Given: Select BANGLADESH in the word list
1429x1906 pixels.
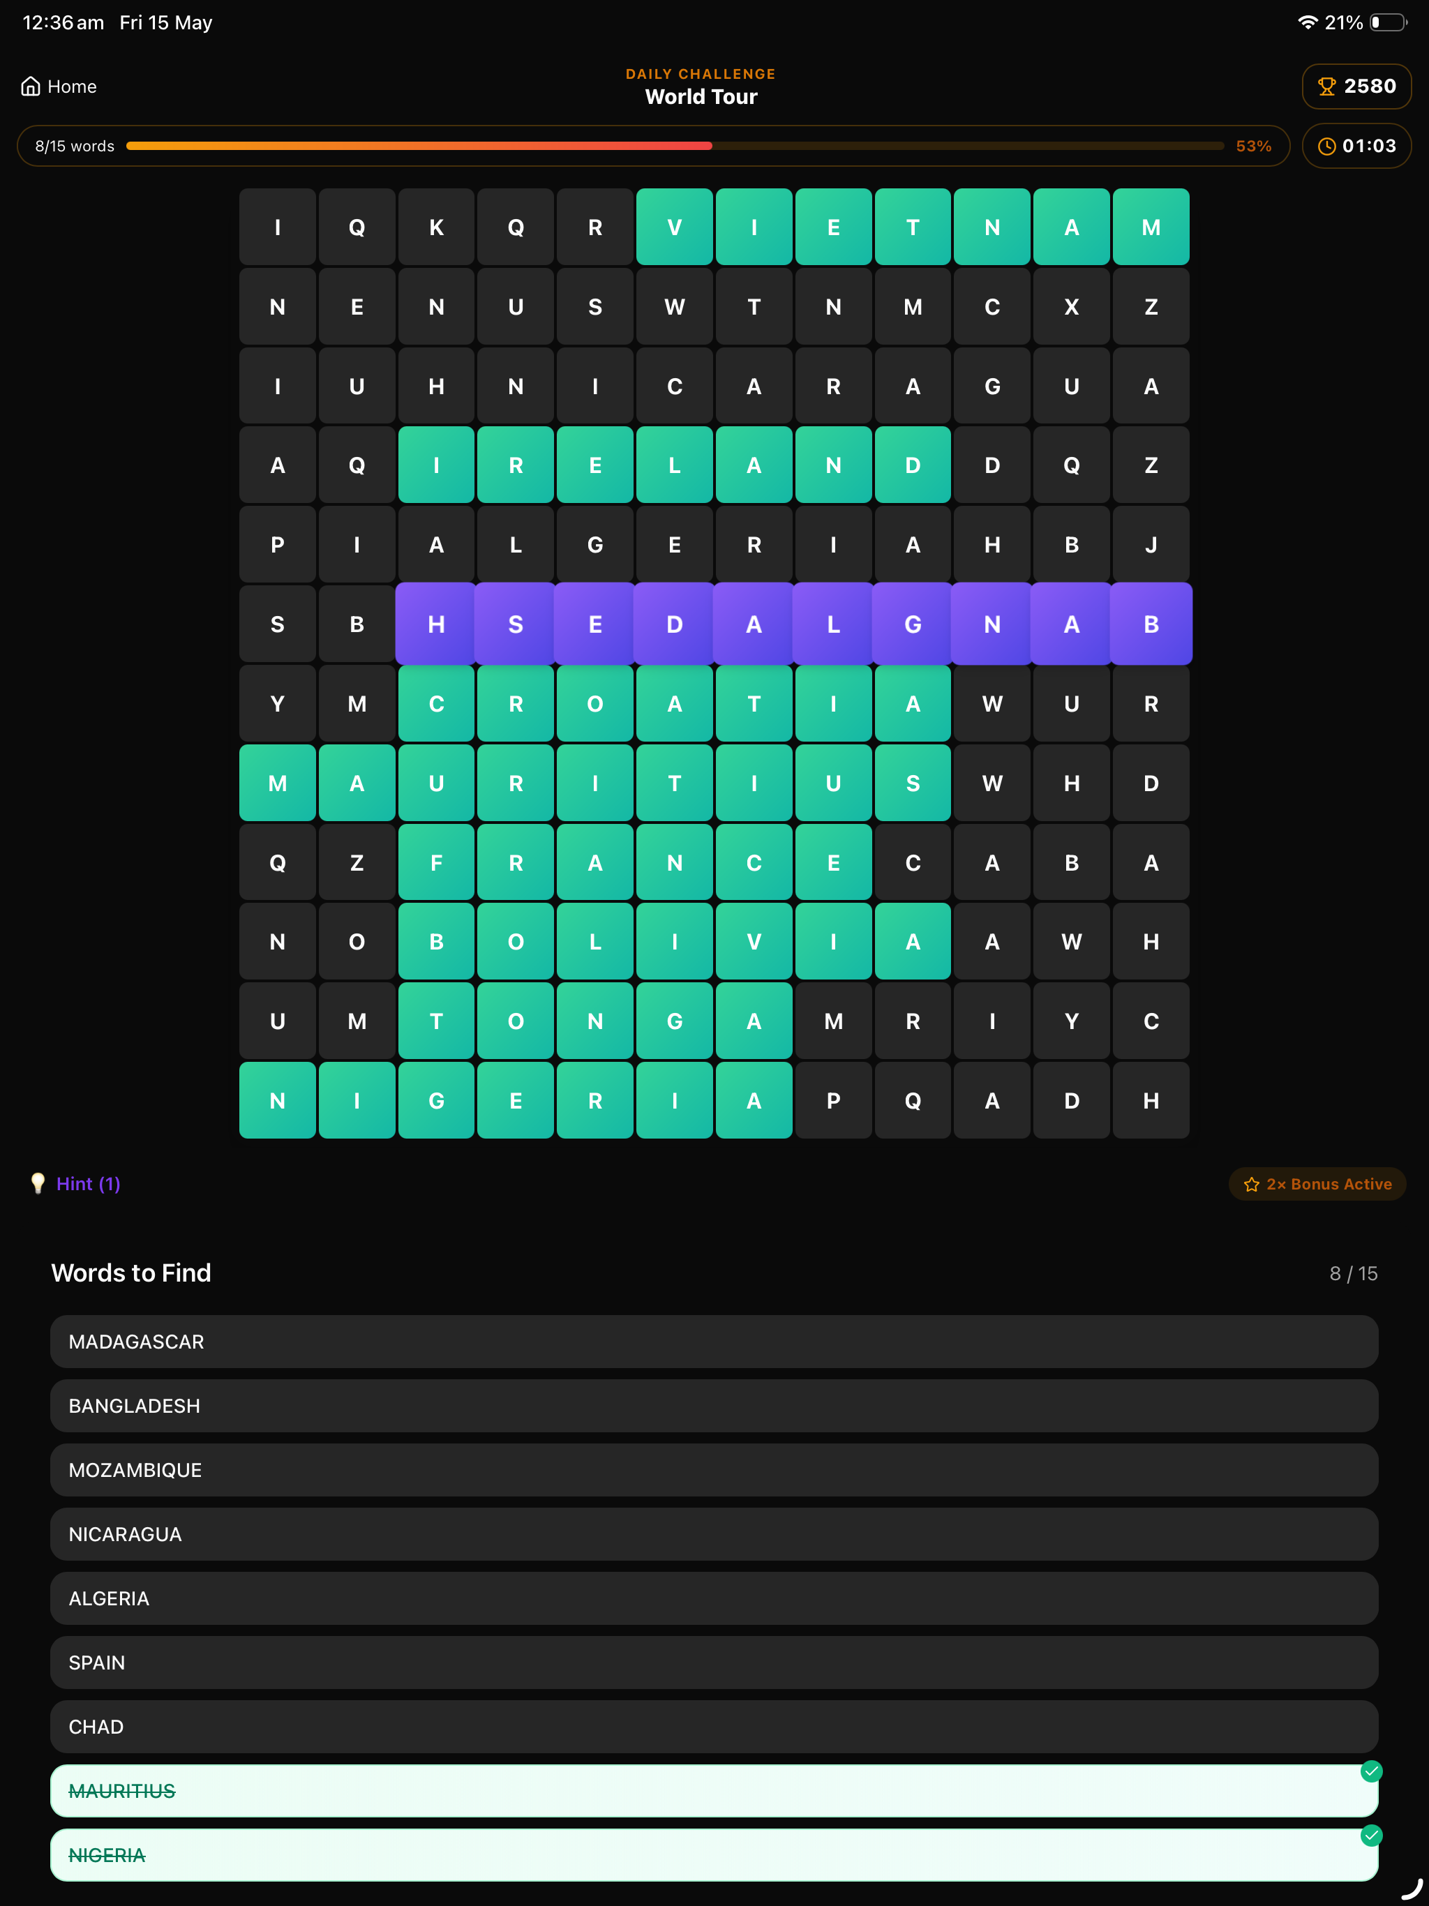Looking at the screenshot, I should (x=714, y=1405).
